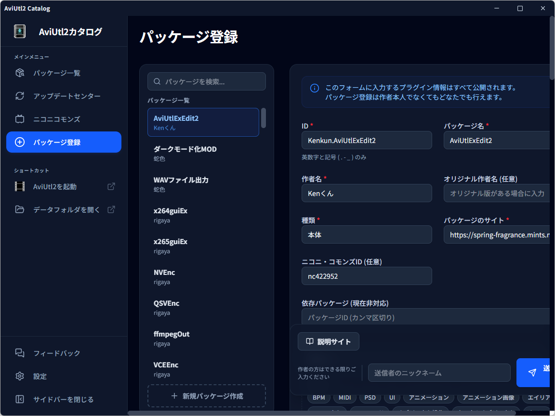Toggle the MIDI tag chip

coord(345,398)
